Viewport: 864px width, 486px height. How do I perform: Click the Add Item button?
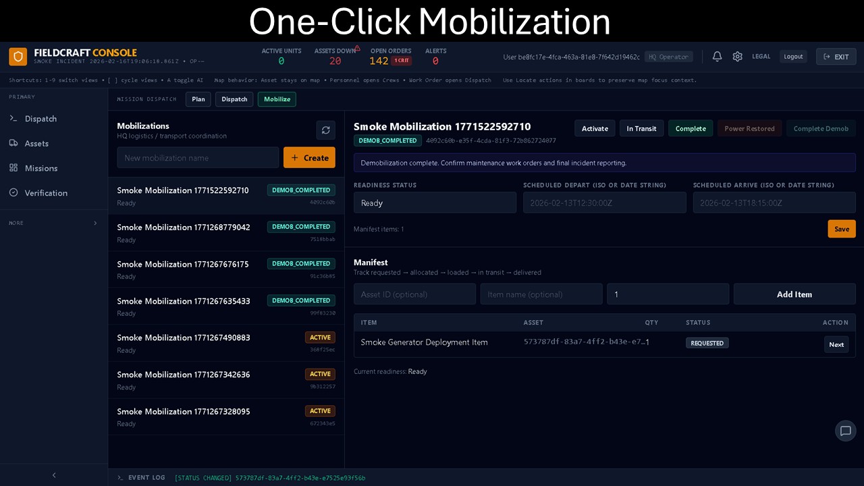pyautogui.click(x=794, y=294)
